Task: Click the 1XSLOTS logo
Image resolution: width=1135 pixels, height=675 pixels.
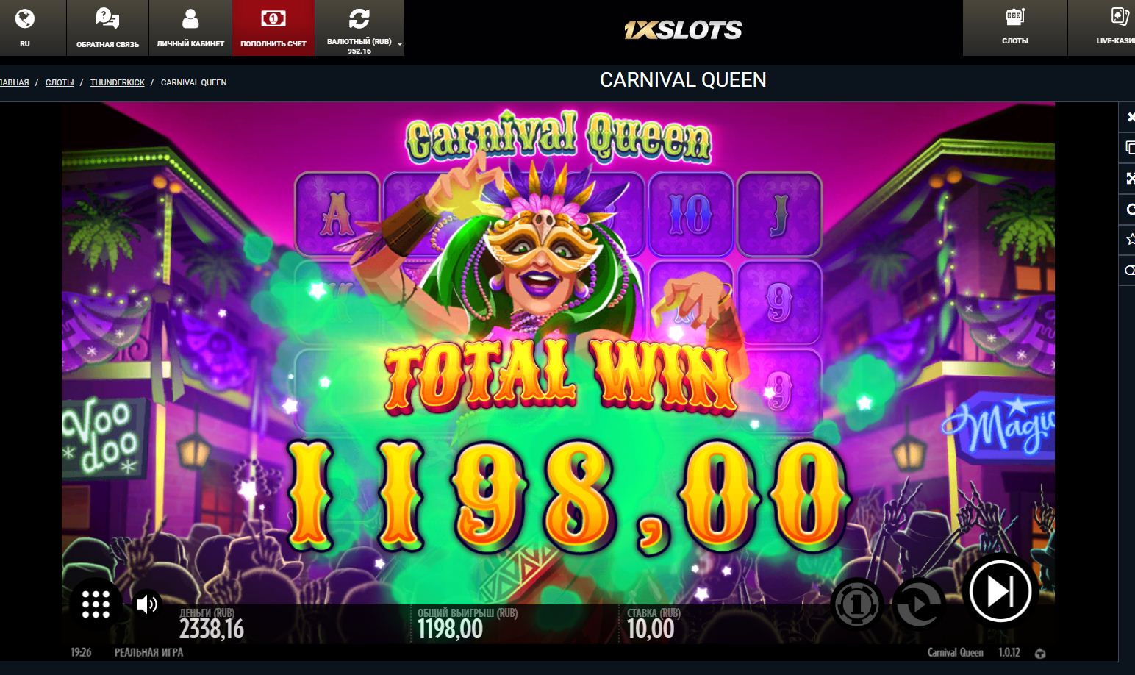Action: coord(683,29)
